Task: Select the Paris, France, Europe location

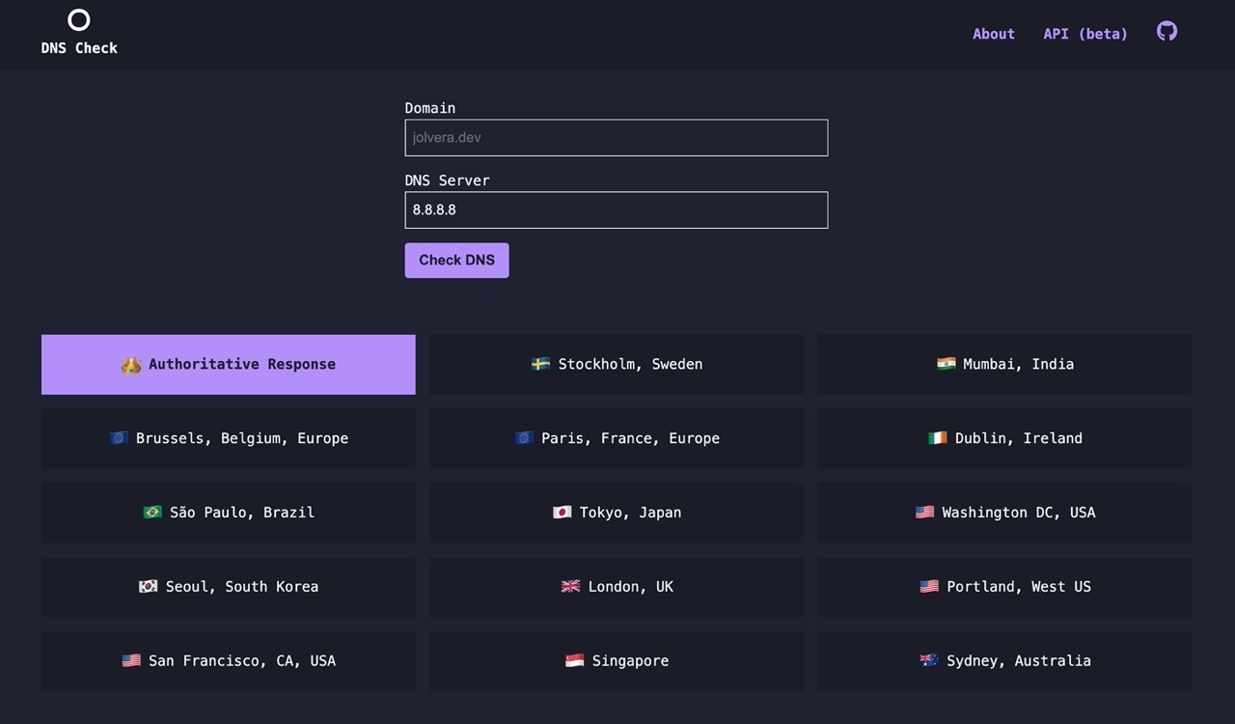Action: click(x=617, y=438)
